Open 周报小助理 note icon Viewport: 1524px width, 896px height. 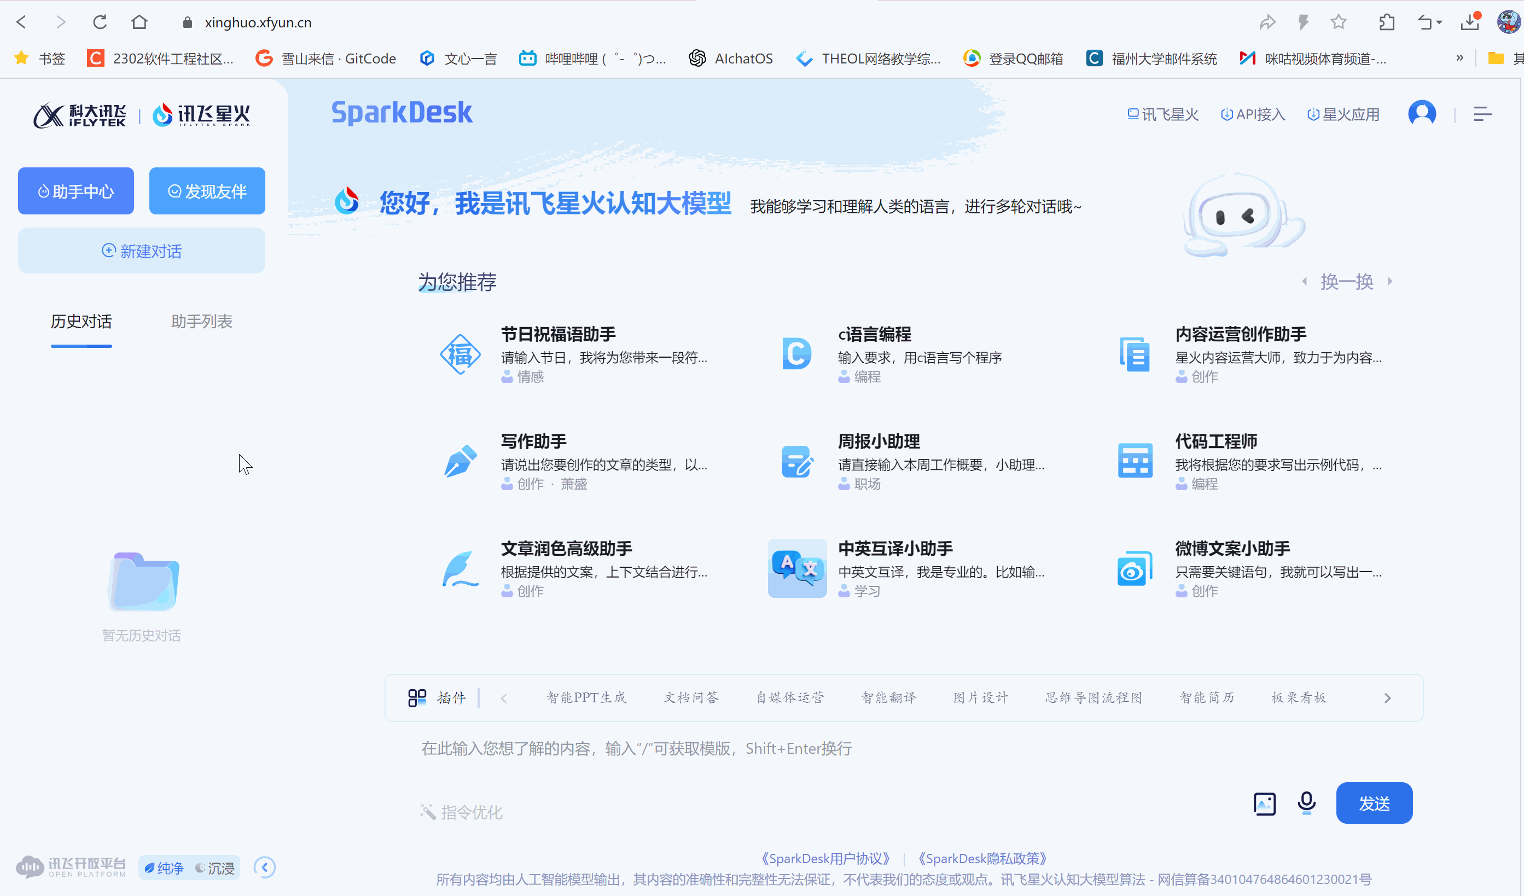797,461
